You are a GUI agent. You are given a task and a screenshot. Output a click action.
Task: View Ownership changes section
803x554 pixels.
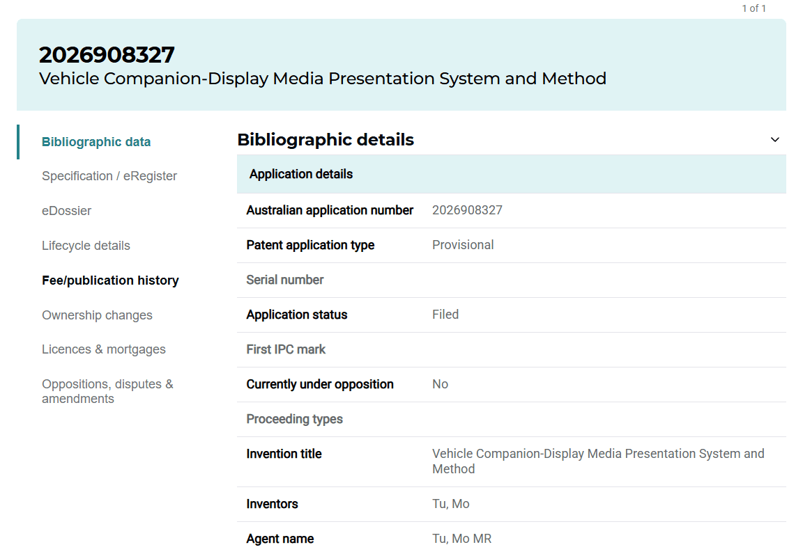point(98,315)
